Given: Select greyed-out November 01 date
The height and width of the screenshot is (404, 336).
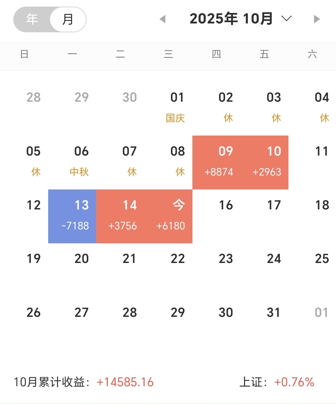Looking at the screenshot, I should [x=312, y=324].
